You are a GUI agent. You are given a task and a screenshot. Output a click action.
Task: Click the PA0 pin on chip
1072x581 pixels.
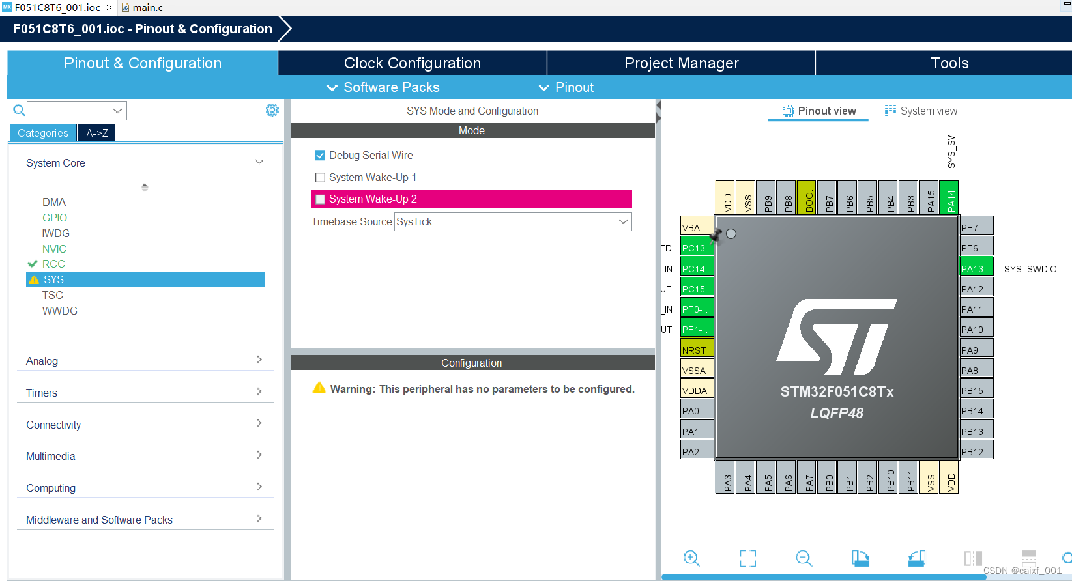pos(697,410)
